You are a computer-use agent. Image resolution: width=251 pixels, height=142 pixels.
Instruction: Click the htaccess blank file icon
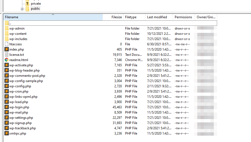coord(7,44)
